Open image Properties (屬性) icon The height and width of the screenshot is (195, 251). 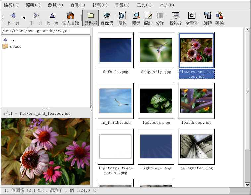[122, 16]
